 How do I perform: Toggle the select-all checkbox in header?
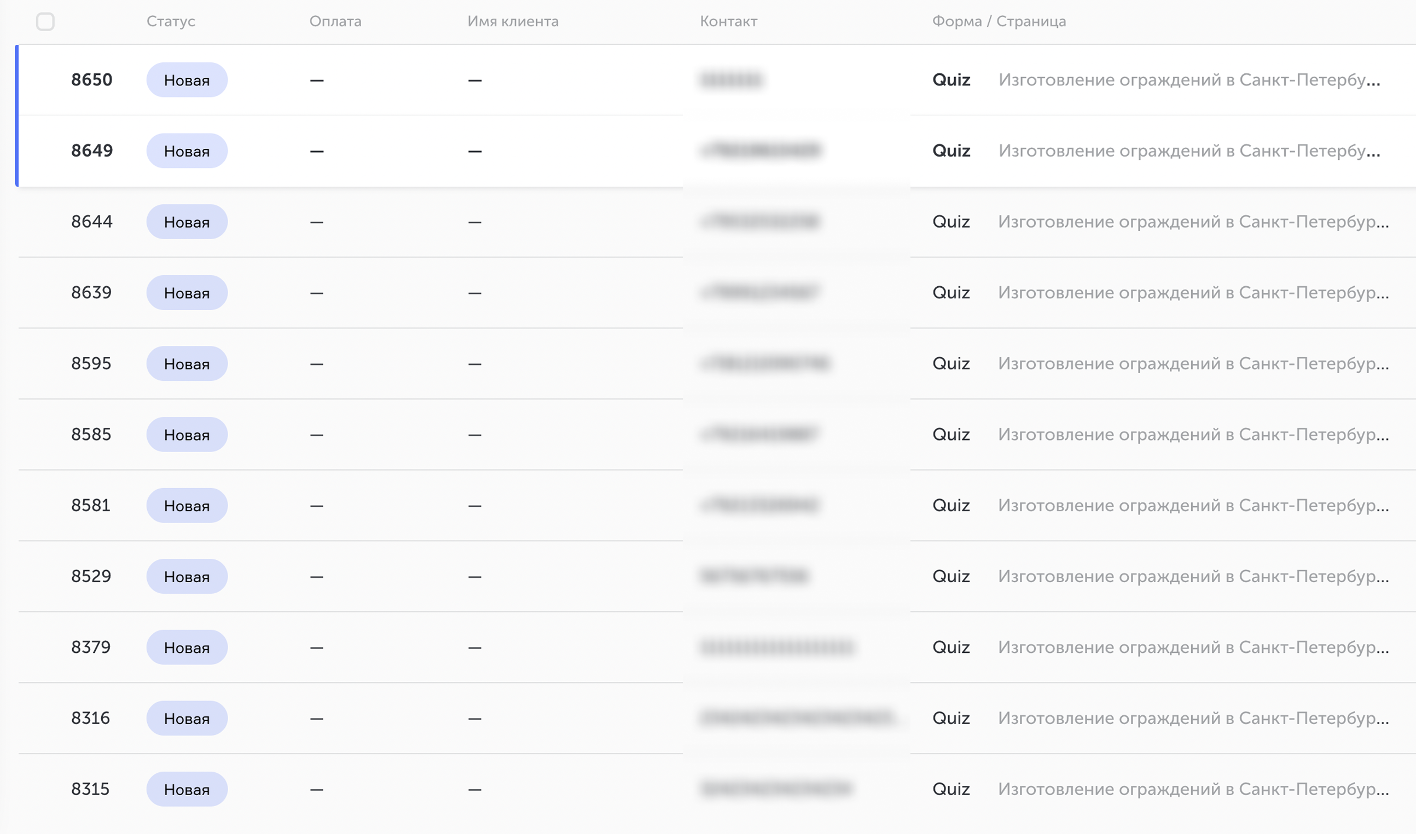45,22
